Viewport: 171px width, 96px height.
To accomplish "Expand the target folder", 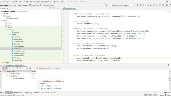I will 2,63.
